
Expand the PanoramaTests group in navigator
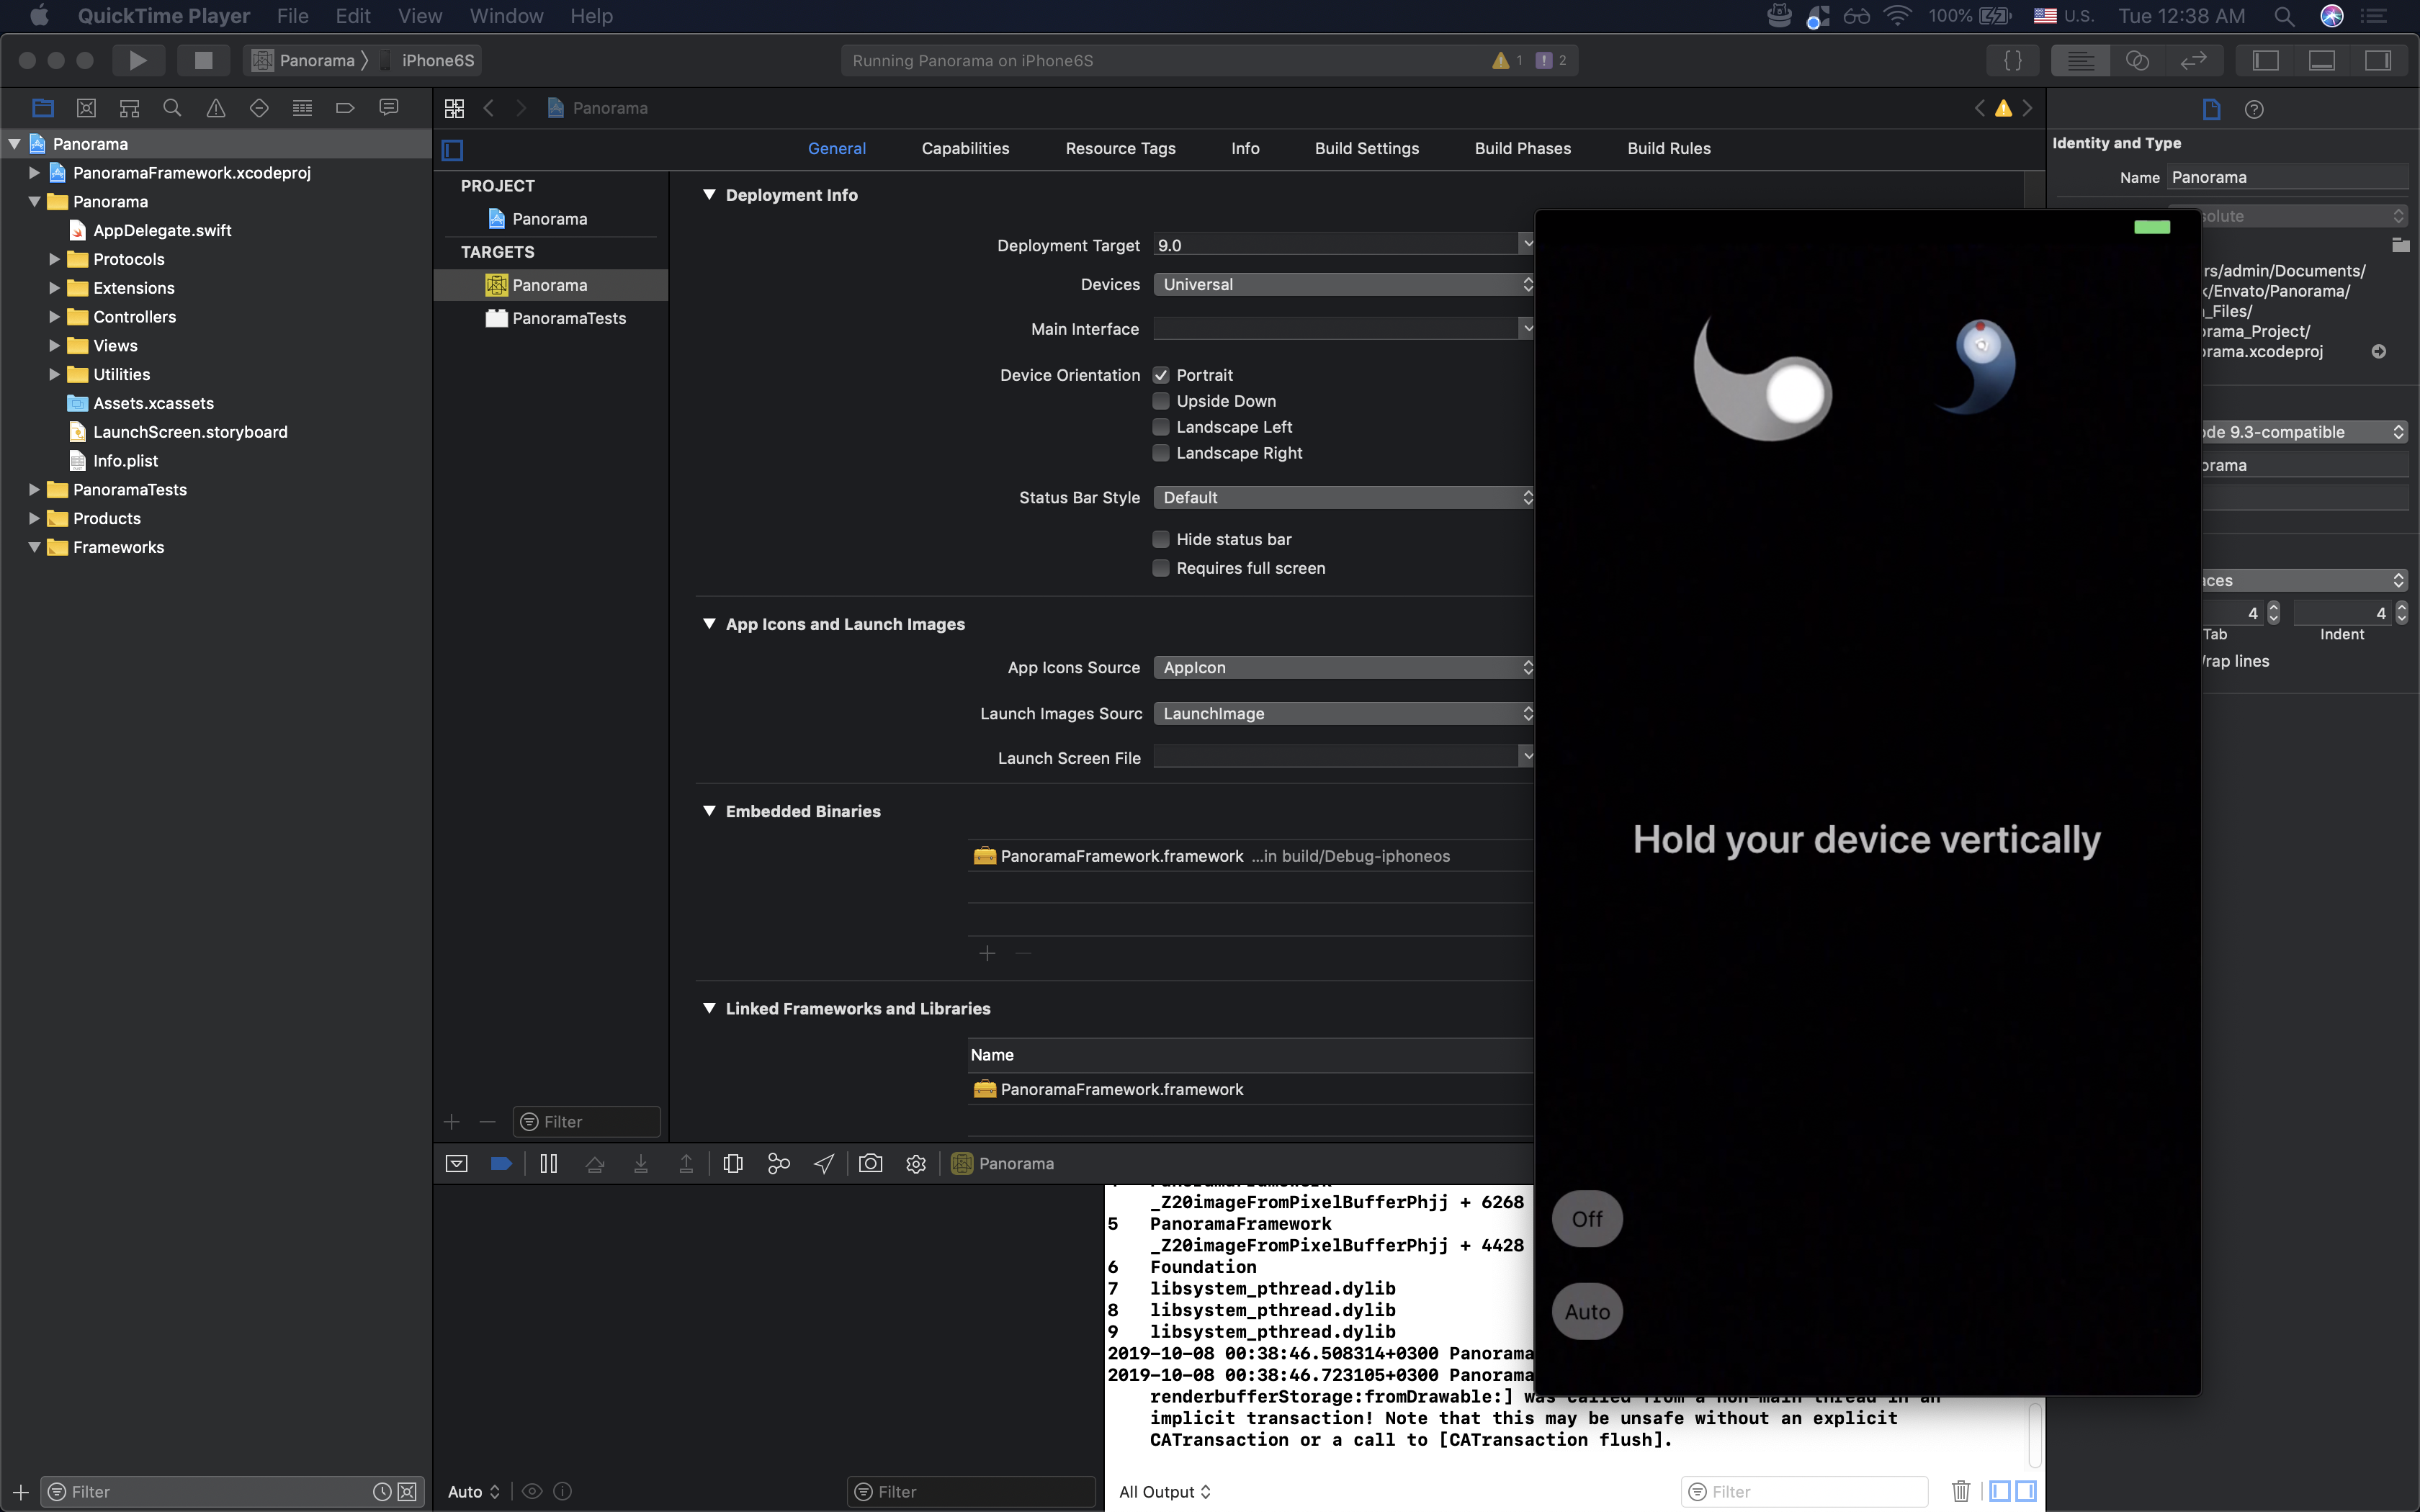tap(34, 489)
